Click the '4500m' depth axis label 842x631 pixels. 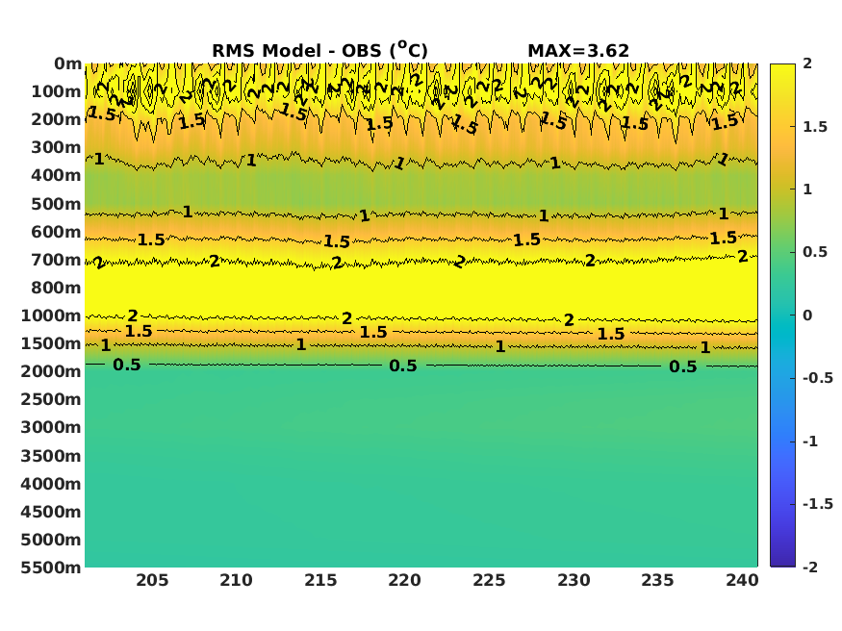[x=52, y=513]
